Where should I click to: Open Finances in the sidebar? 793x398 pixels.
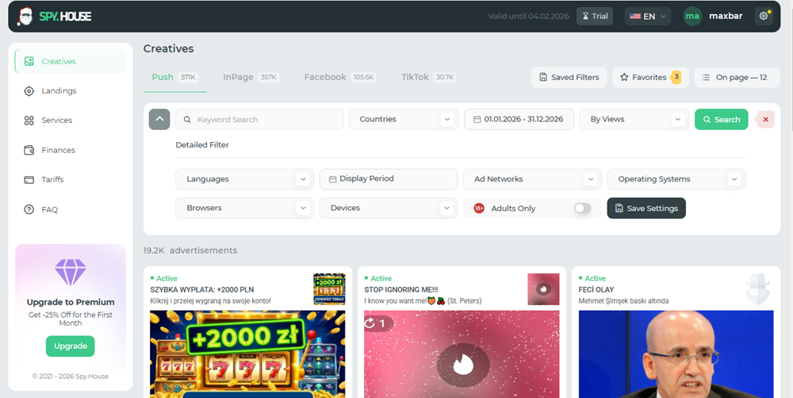click(x=70, y=150)
